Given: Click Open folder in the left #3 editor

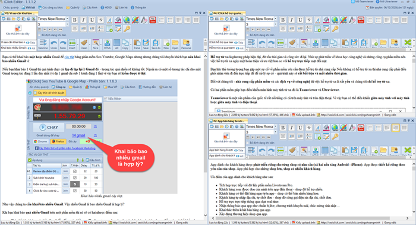Looking at the screenshot, I should [x=175, y=45].
